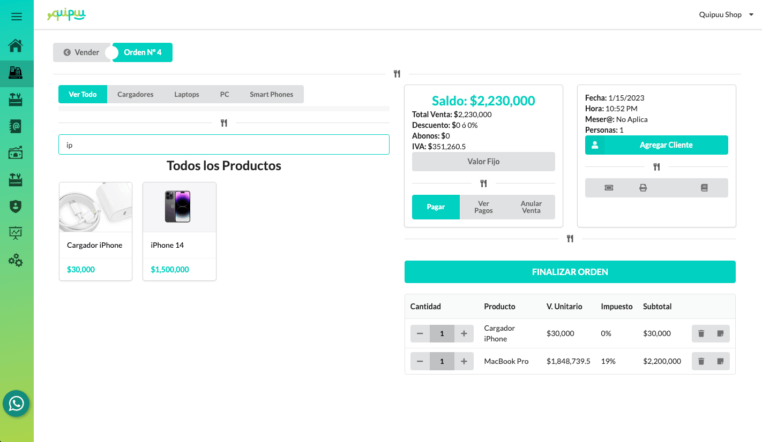Click the printer icon to print order
The width and height of the screenshot is (762, 442).
[x=643, y=188]
